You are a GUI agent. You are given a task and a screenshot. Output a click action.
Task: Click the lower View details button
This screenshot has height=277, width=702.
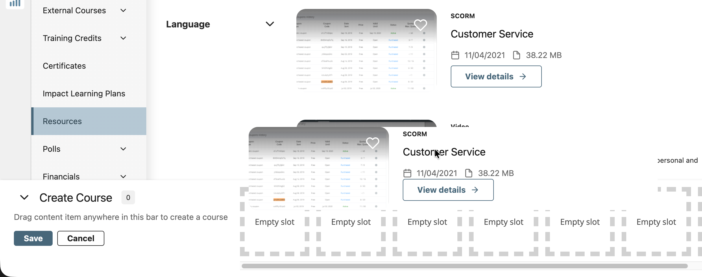click(448, 190)
